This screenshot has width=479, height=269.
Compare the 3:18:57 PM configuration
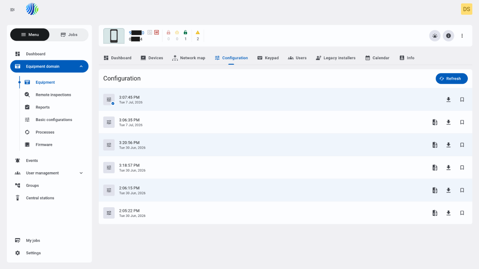tap(435, 167)
